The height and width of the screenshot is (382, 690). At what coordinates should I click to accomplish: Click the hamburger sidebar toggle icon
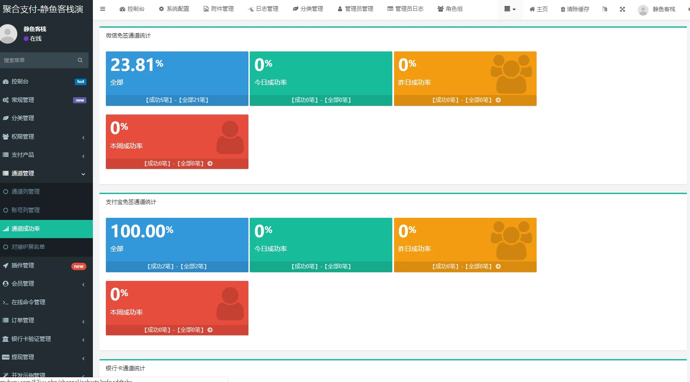click(102, 9)
